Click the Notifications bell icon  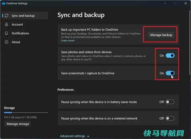click(6, 33)
